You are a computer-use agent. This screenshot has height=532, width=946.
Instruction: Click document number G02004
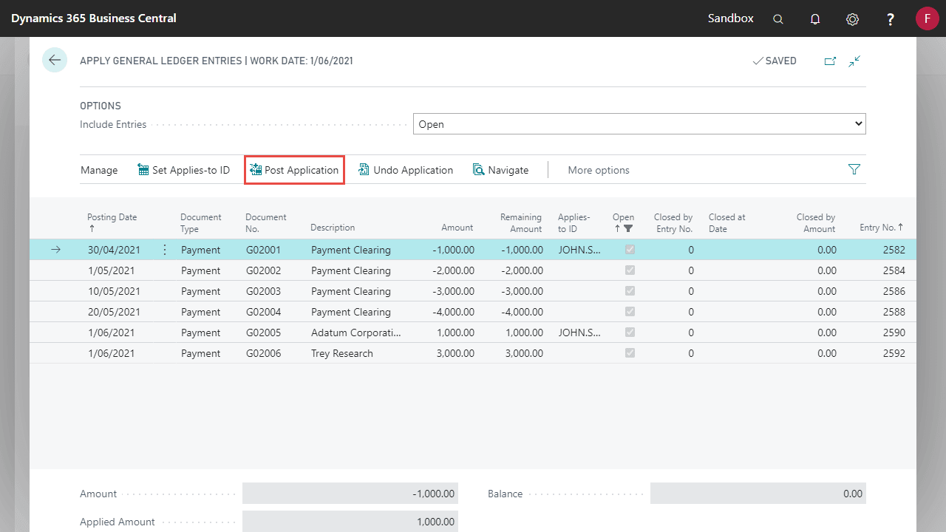[x=264, y=312]
